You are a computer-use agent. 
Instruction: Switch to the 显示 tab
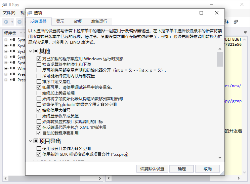tap(60, 22)
